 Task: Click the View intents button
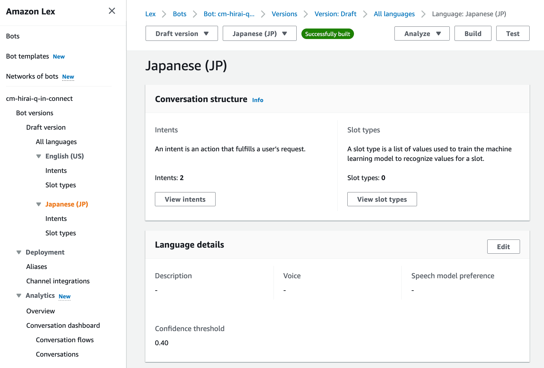pos(185,199)
